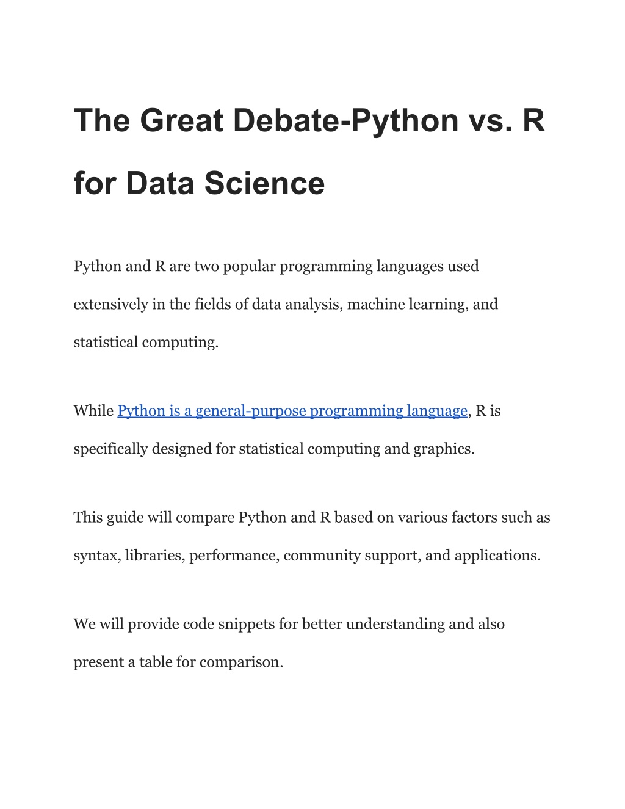Click the line 'We will provide code snippets'
Image resolution: width=625 pixels, height=809 pixels.
(x=289, y=624)
